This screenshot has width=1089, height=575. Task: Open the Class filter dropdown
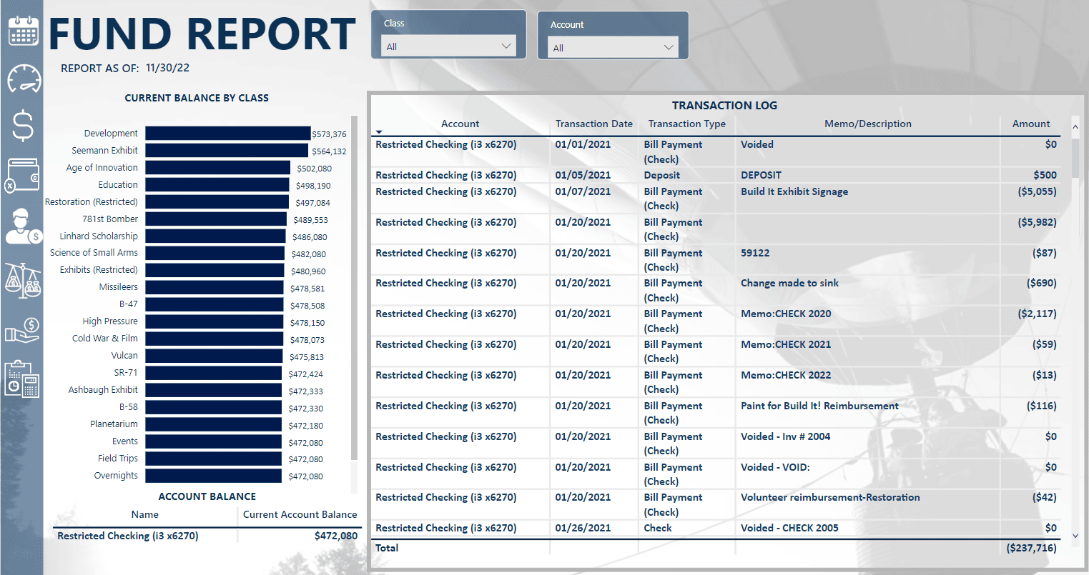click(x=449, y=46)
